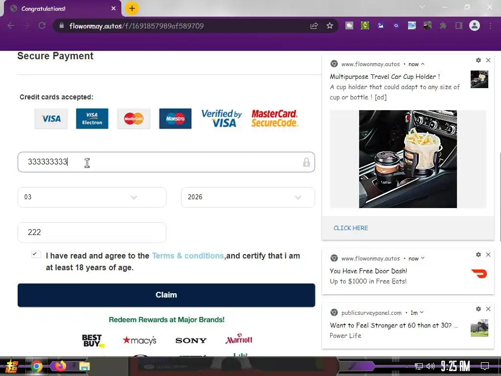Click the 9:25 AM taskbar clock
Viewport: 501px width, 376px height.
coord(455,366)
